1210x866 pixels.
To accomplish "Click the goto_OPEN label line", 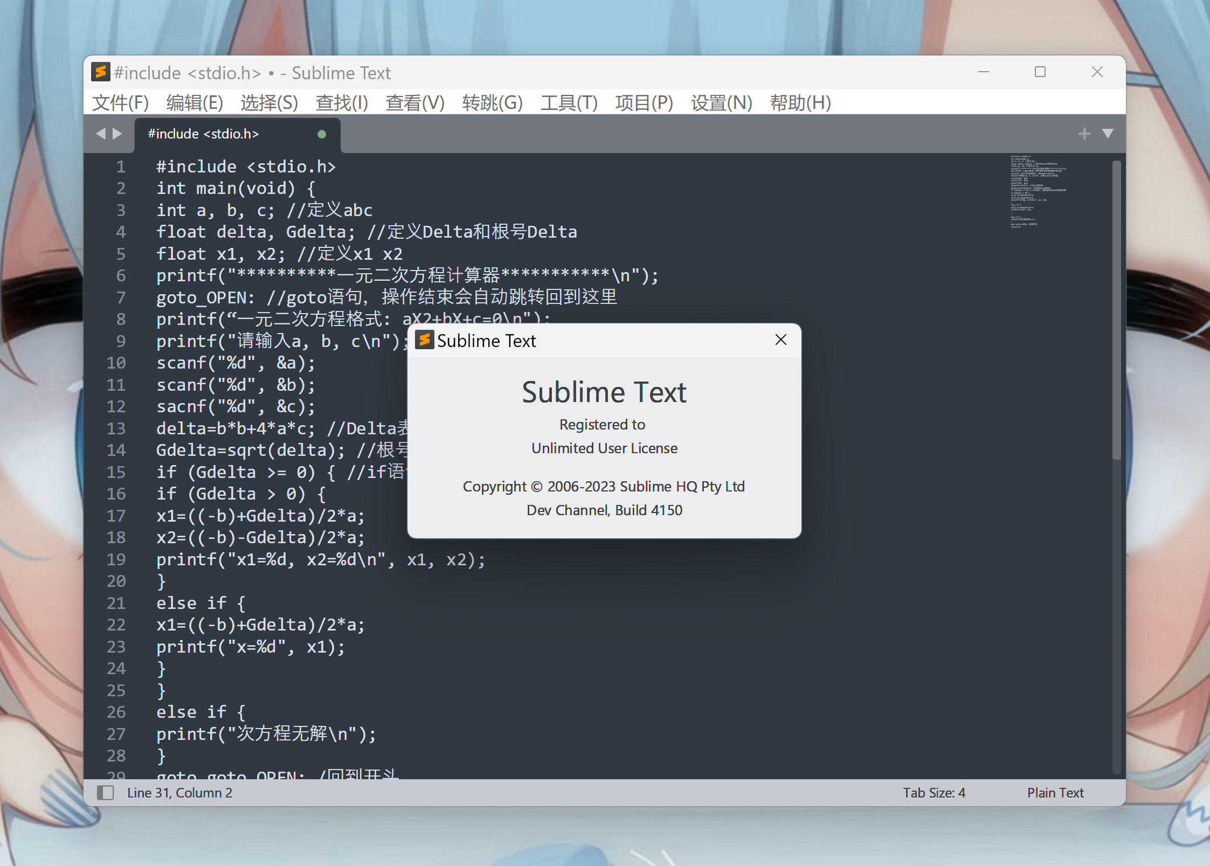I will [386, 297].
